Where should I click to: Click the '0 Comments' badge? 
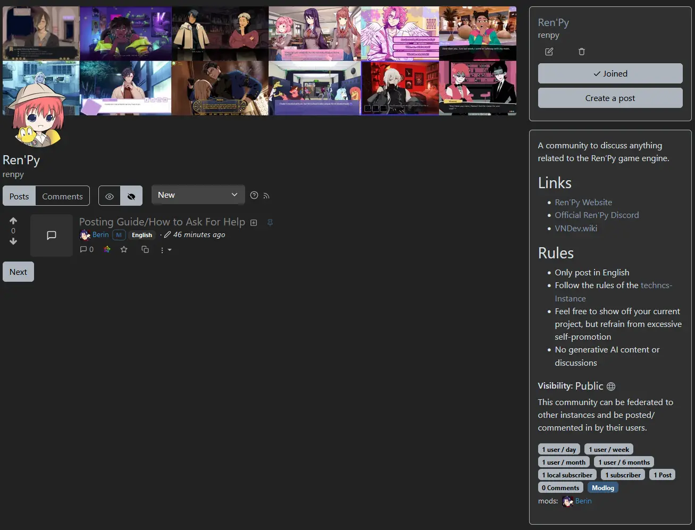[x=560, y=487]
